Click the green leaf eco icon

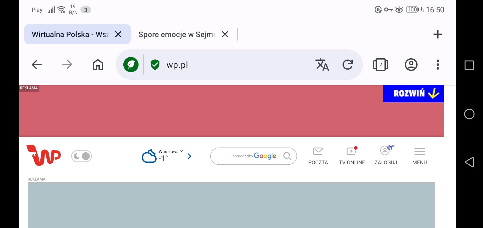point(131,65)
